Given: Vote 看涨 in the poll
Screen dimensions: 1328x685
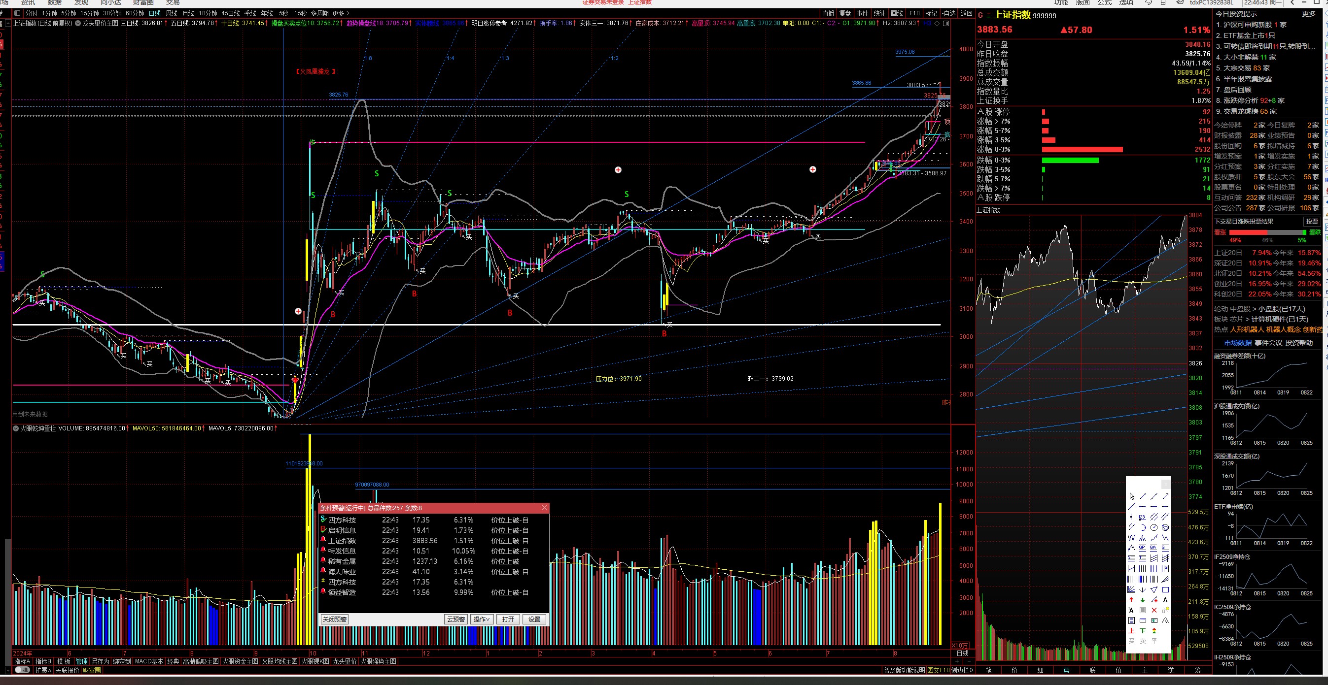Looking at the screenshot, I should [1220, 232].
